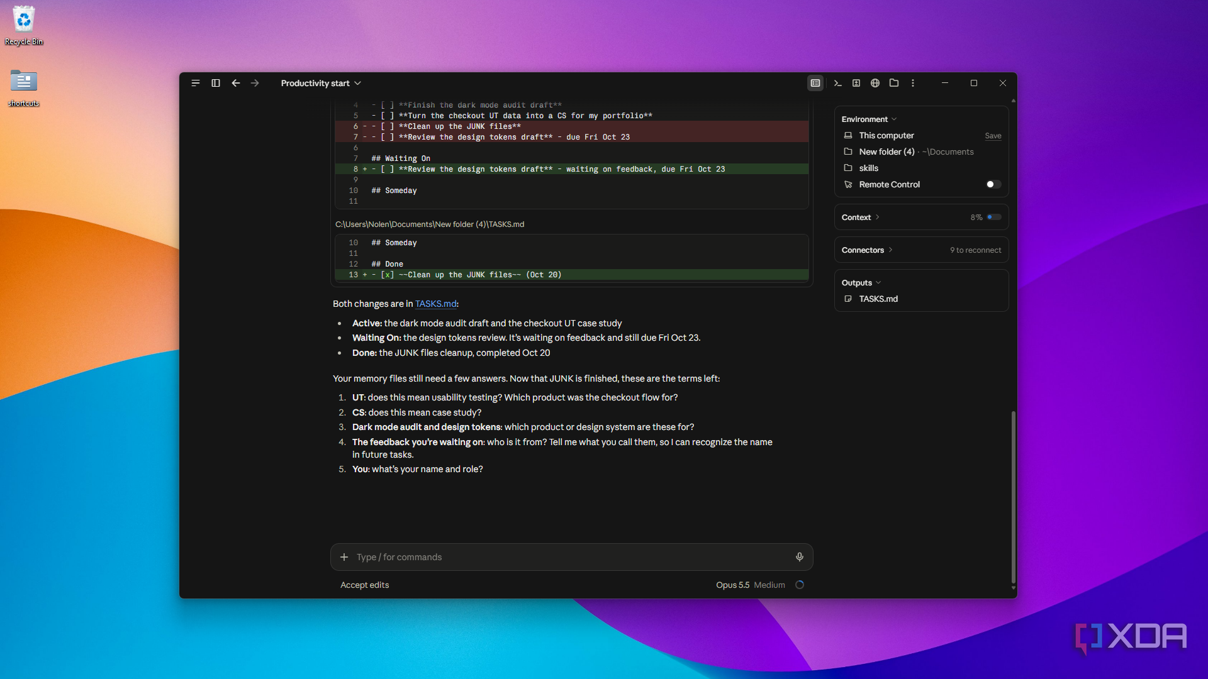Click the microphone voice input icon
The width and height of the screenshot is (1208, 679).
[x=800, y=557]
